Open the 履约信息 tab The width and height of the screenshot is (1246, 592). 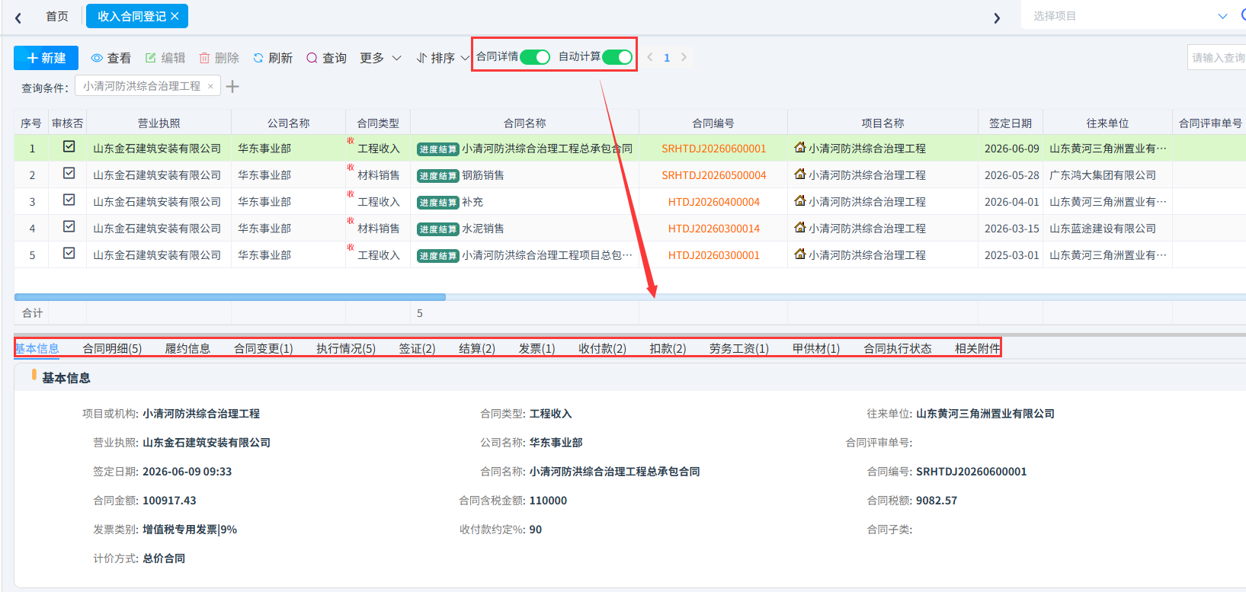[187, 348]
